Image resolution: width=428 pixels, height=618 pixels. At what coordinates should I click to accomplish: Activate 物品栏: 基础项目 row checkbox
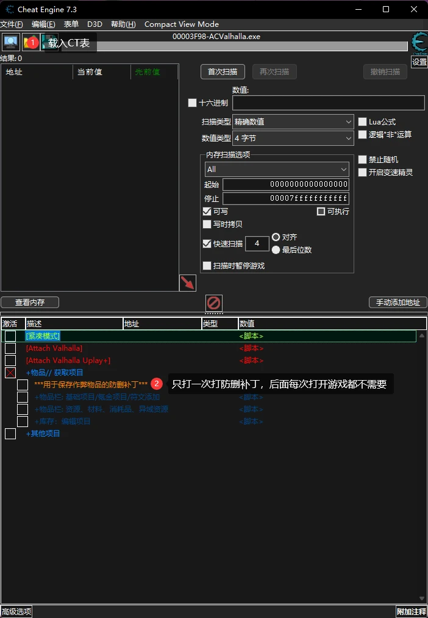23,397
